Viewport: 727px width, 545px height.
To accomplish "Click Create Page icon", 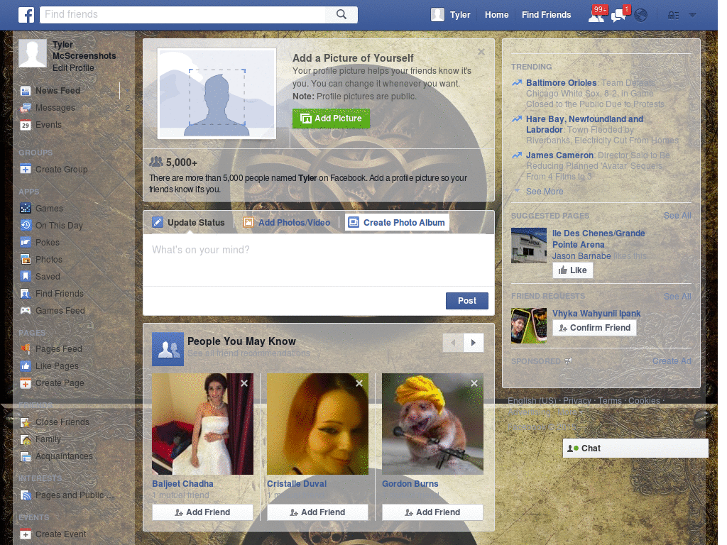I will pyautogui.click(x=26, y=383).
